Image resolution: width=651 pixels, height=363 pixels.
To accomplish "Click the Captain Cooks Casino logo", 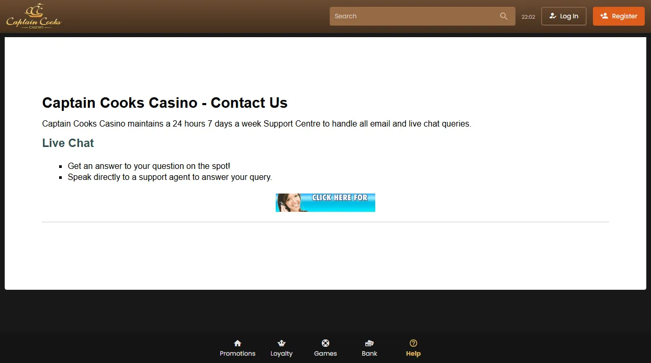I will (x=33, y=16).
